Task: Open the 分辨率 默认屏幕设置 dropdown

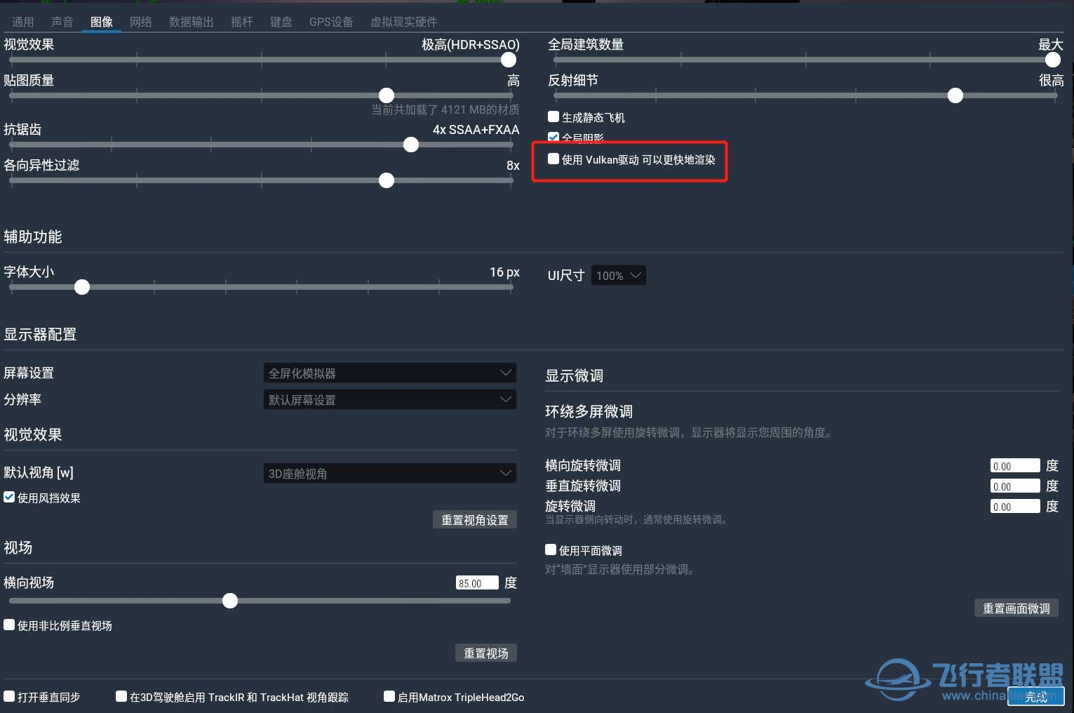Action: [x=389, y=399]
